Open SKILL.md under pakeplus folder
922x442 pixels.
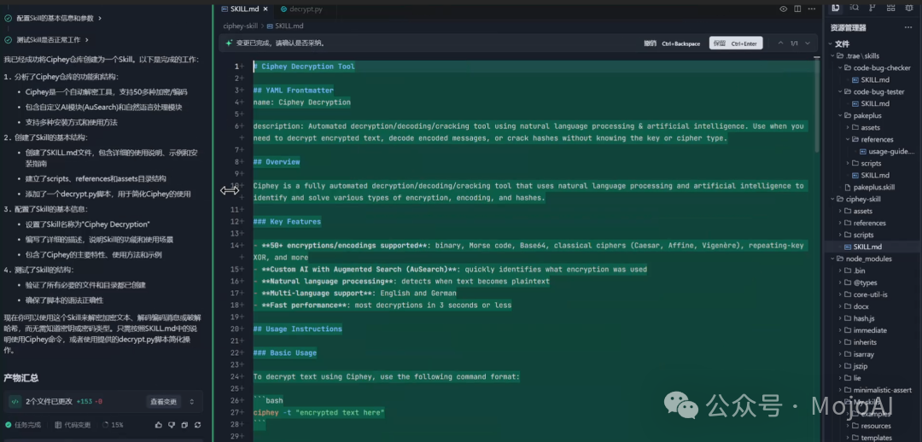coord(871,175)
